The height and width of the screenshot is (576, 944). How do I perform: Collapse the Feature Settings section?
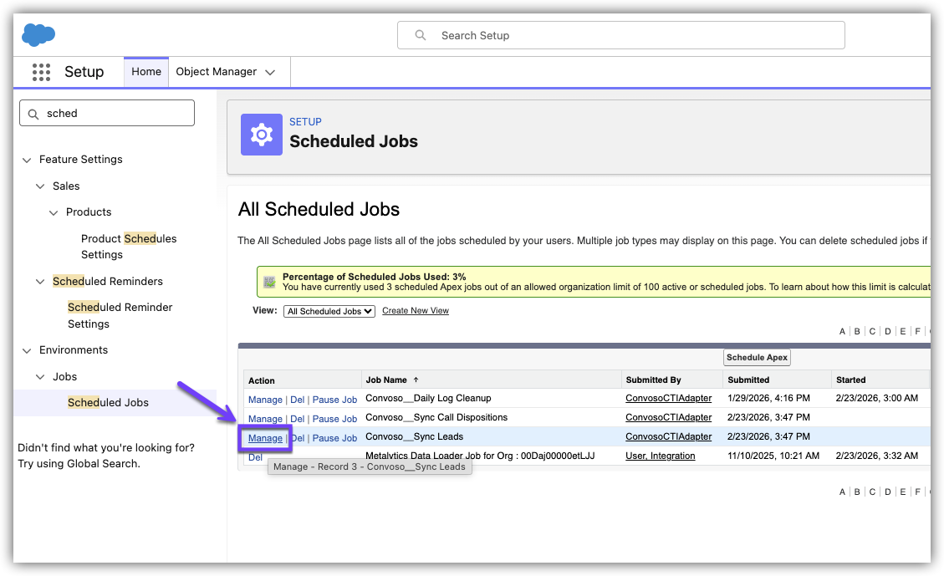[28, 160]
